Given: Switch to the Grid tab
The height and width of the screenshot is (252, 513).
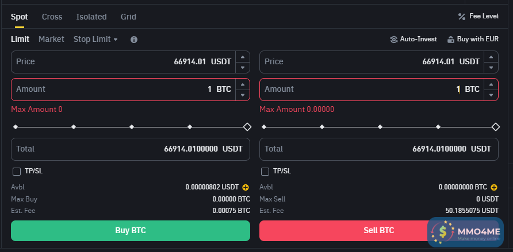Looking at the screenshot, I should (x=128, y=17).
